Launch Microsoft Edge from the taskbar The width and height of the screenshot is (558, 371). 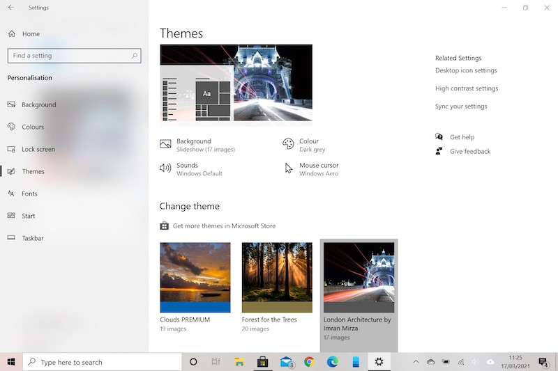(x=333, y=362)
